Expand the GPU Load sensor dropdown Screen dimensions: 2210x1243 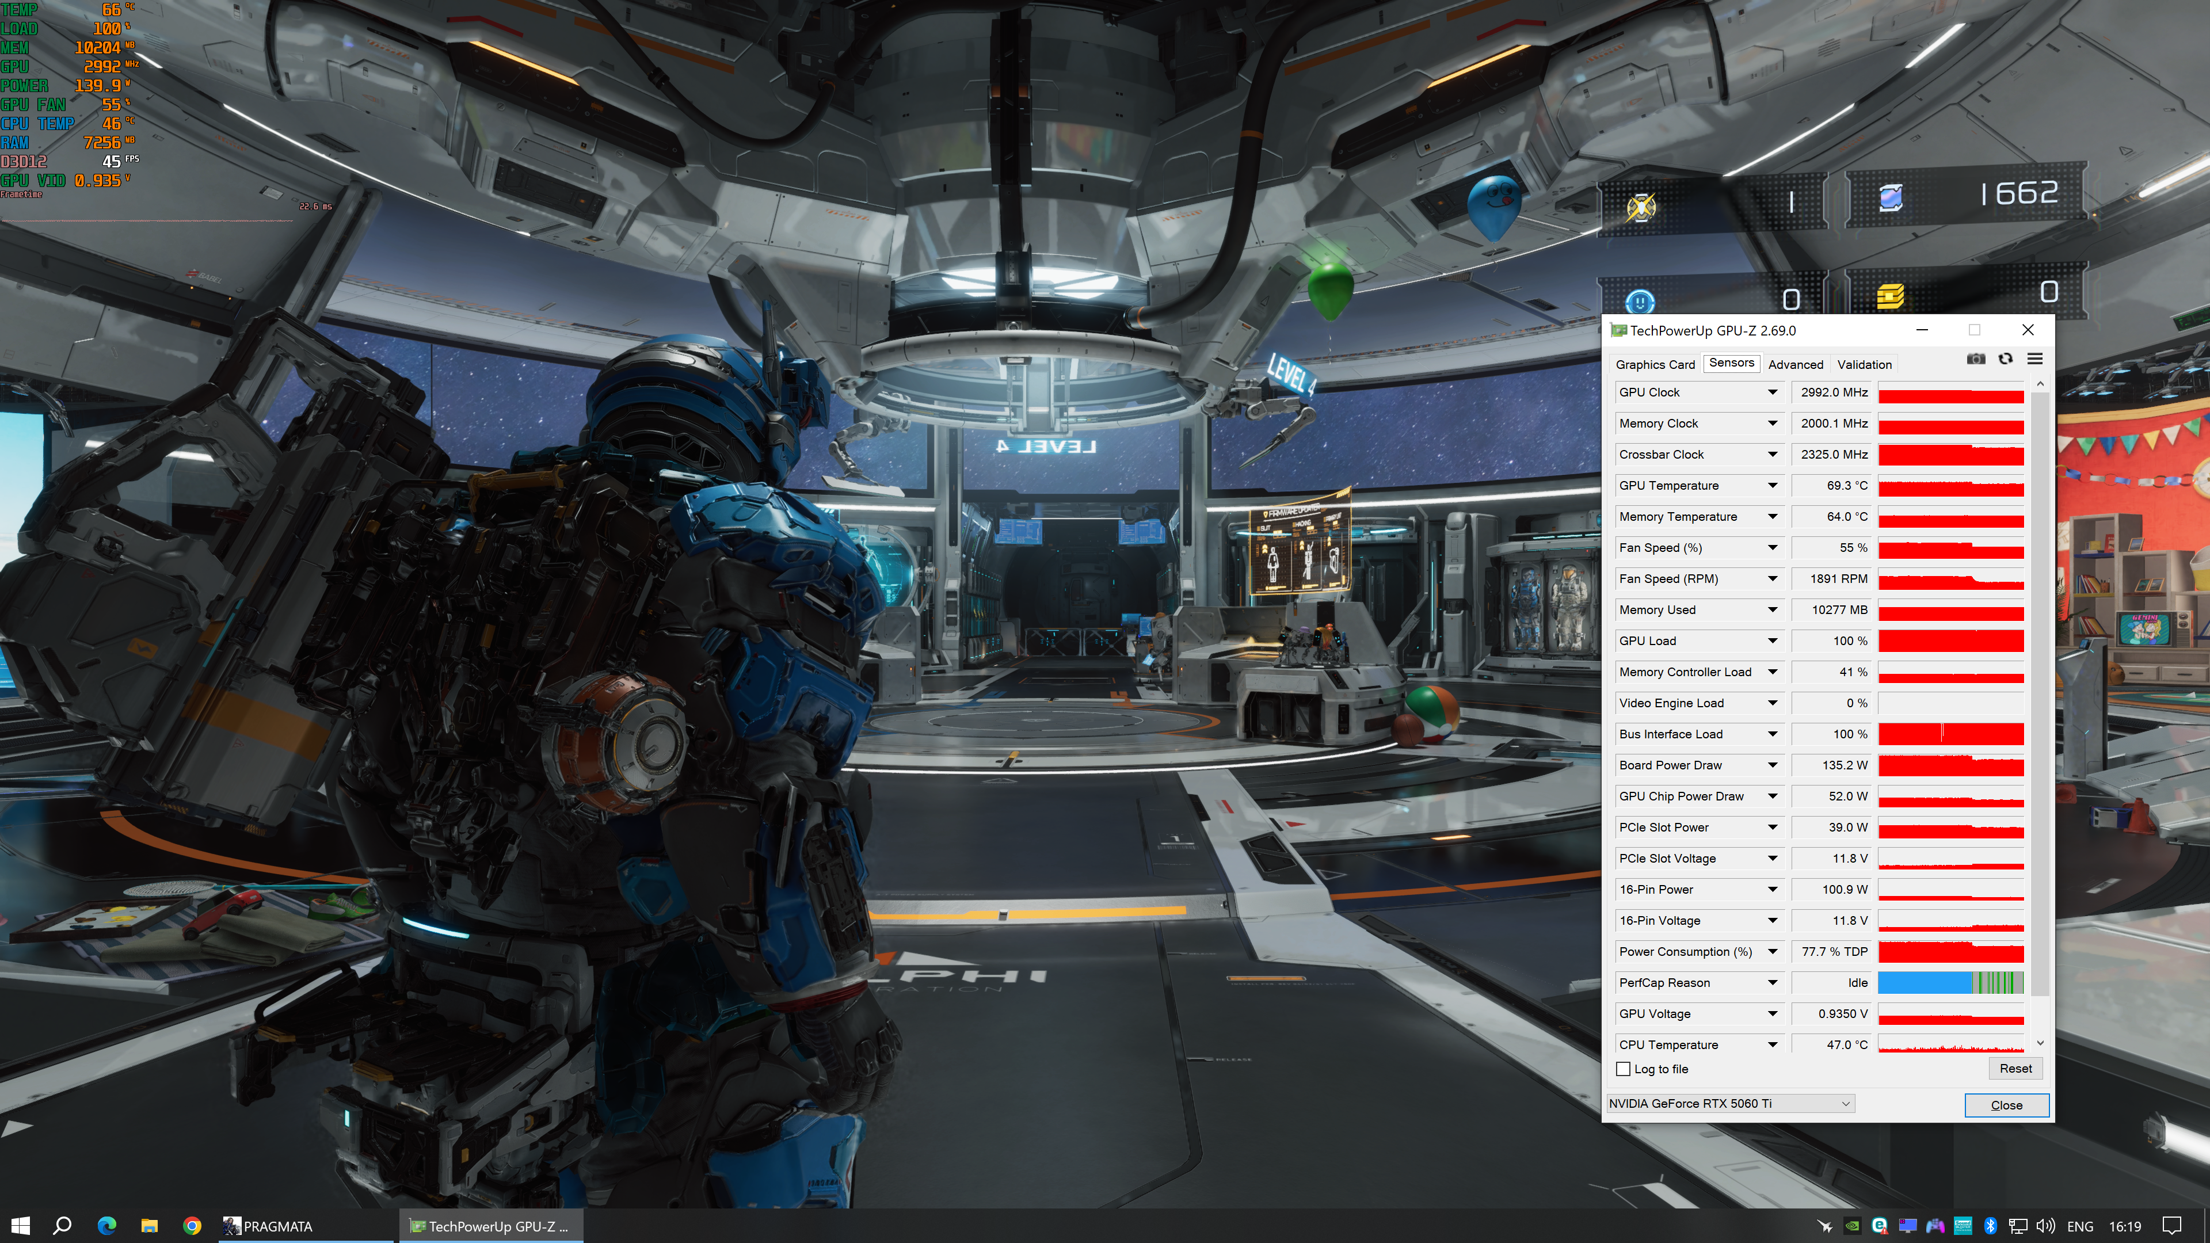tap(1773, 641)
